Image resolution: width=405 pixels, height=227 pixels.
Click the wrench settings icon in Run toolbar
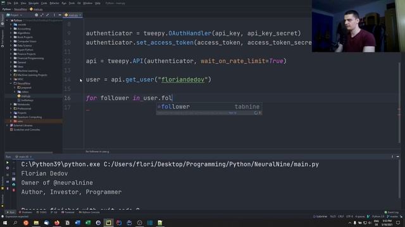pos(7,168)
